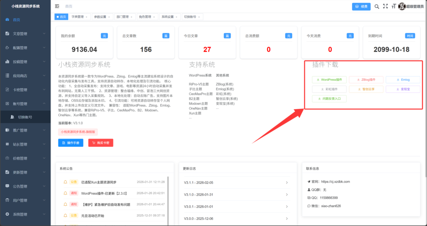Close the 角色管理 tab
Screen dimensions: 427x226
coord(154,17)
